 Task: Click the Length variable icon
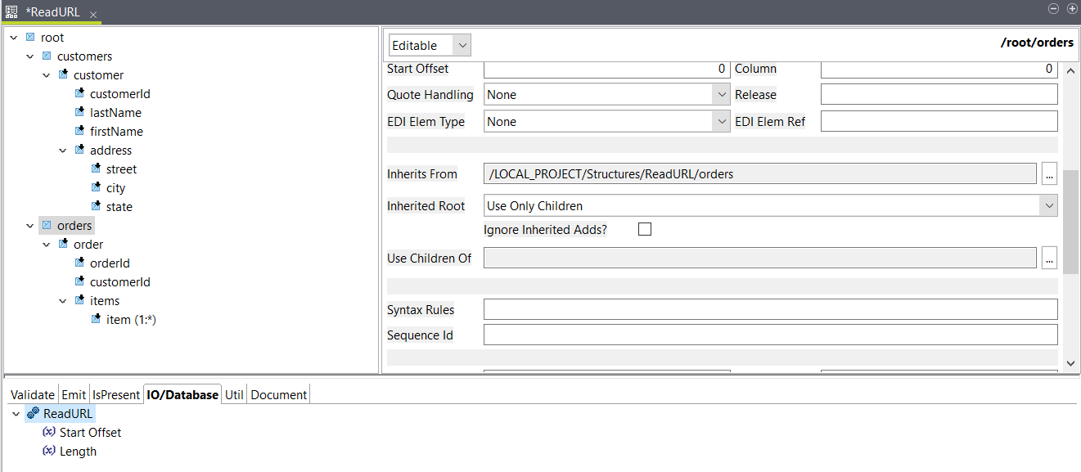[49, 451]
